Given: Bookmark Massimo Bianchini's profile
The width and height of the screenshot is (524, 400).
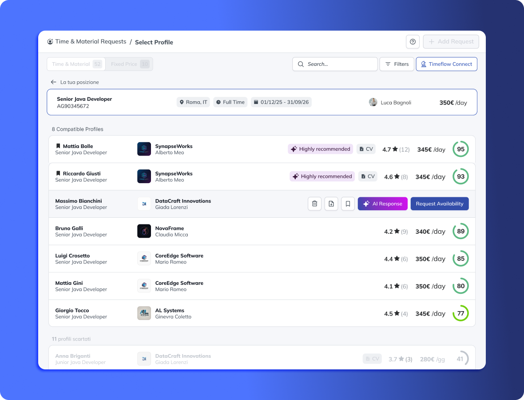Looking at the screenshot, I should pyautogui.click(x=348, y=204).
